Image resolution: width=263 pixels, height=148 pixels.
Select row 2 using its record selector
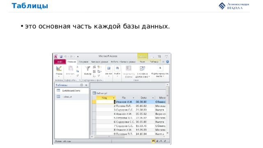(94, 106)
